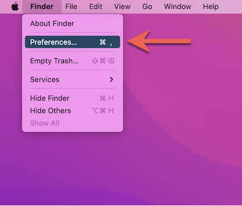Open the View menu
Image resolution: width=242 pixels, height=206 pixels.
(x=122, y=7)
